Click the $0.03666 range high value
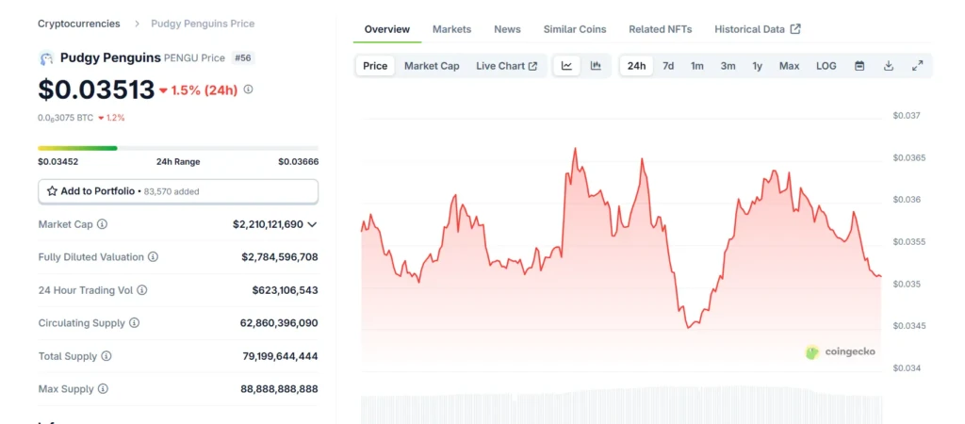This screenshot has width=965, height=424. pos(299,162)
